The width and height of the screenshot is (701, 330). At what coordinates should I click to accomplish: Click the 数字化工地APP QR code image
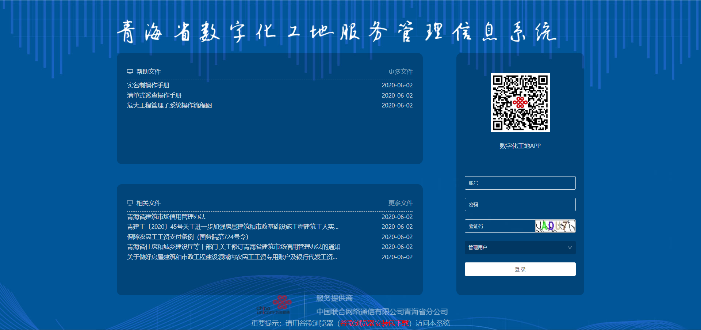tap(520, 103)
